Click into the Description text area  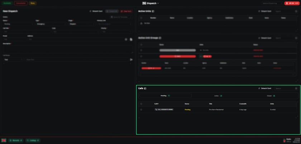pyautogui.click(x=68, y=49)
